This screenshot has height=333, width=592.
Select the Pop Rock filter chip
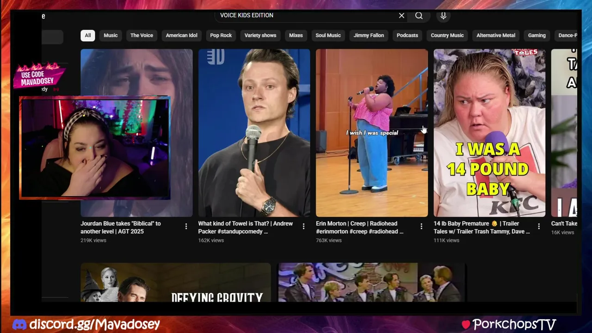tap(221, 35)
